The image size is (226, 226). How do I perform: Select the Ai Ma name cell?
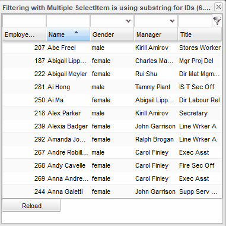68,100
